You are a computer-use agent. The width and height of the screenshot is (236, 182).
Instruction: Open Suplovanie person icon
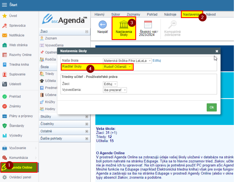click(x=5, y=74)
